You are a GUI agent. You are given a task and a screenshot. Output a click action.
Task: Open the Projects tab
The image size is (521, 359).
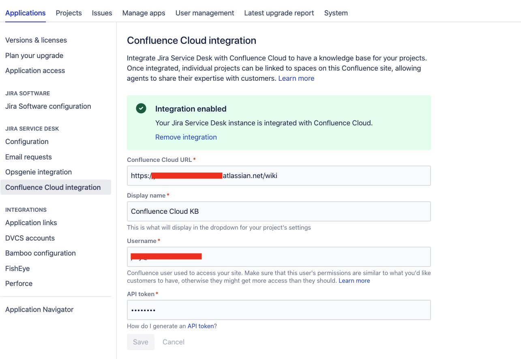click(69, 13)
